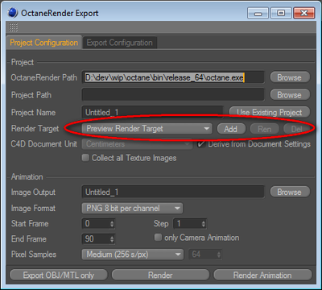
Task: Browse for the OctaneRender Path
Action: click(x=290, y=77)
